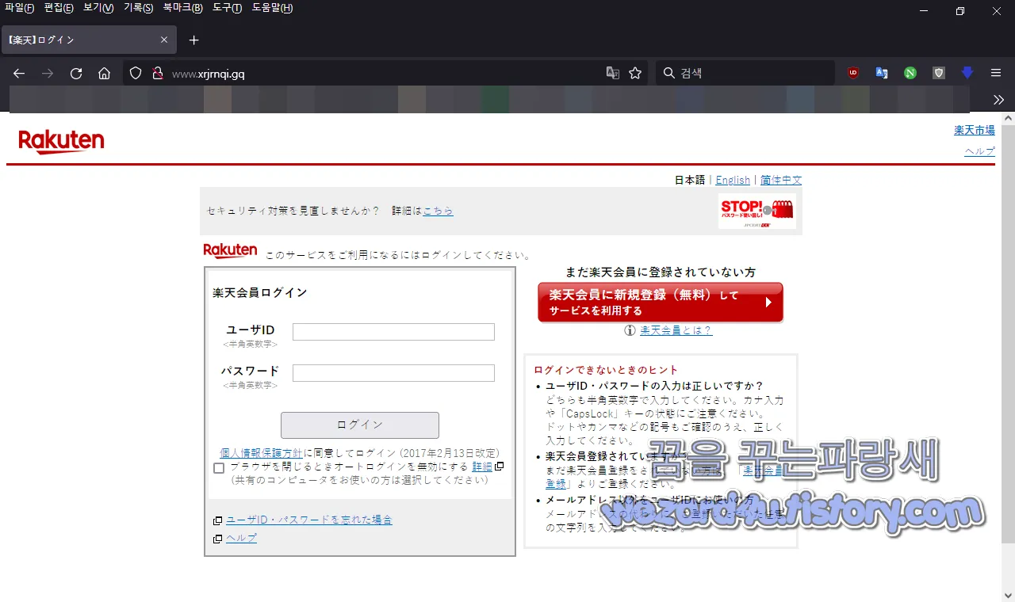Image resolution: width=1015 pixels, height=602 pixels.
Task: Open the 북마크 menu
Action: pos(182,8)
